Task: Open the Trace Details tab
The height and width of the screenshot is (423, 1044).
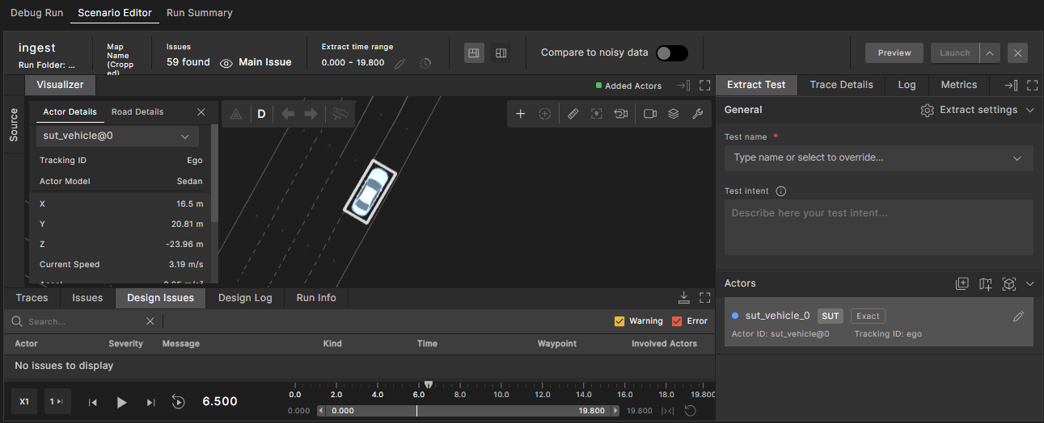Action: point(841,85)
